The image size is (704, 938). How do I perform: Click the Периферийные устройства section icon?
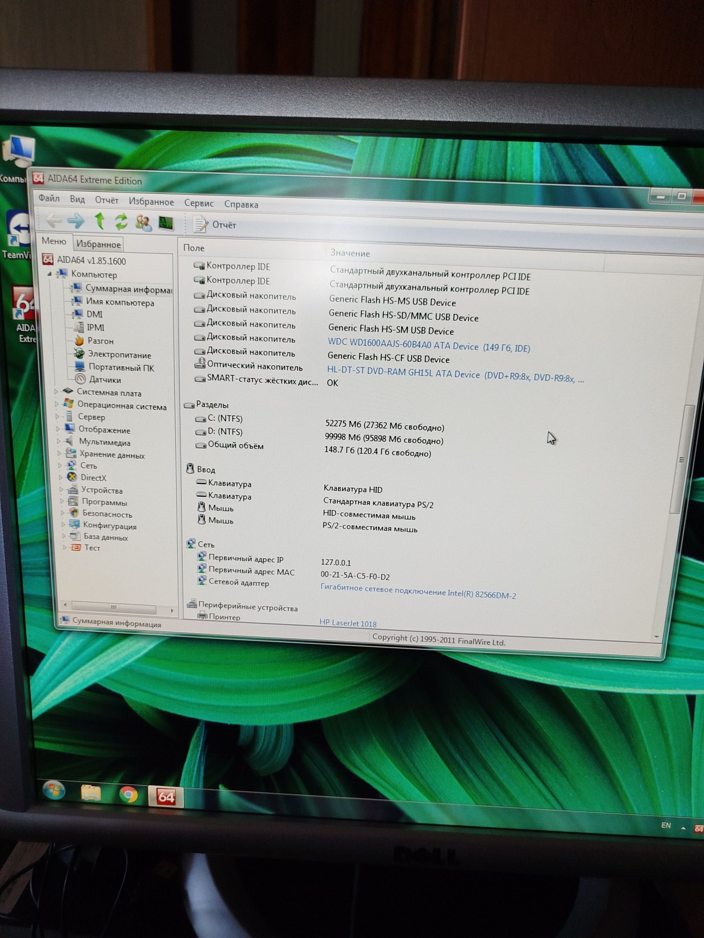(192, 604)
